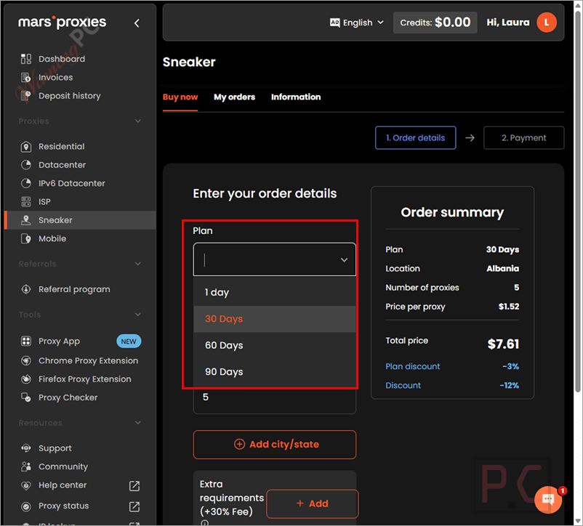Viewport: 583px width, 526px height.
Task: Open the Chrome Proxy Extension icon
Action: [x=26, y=360]
